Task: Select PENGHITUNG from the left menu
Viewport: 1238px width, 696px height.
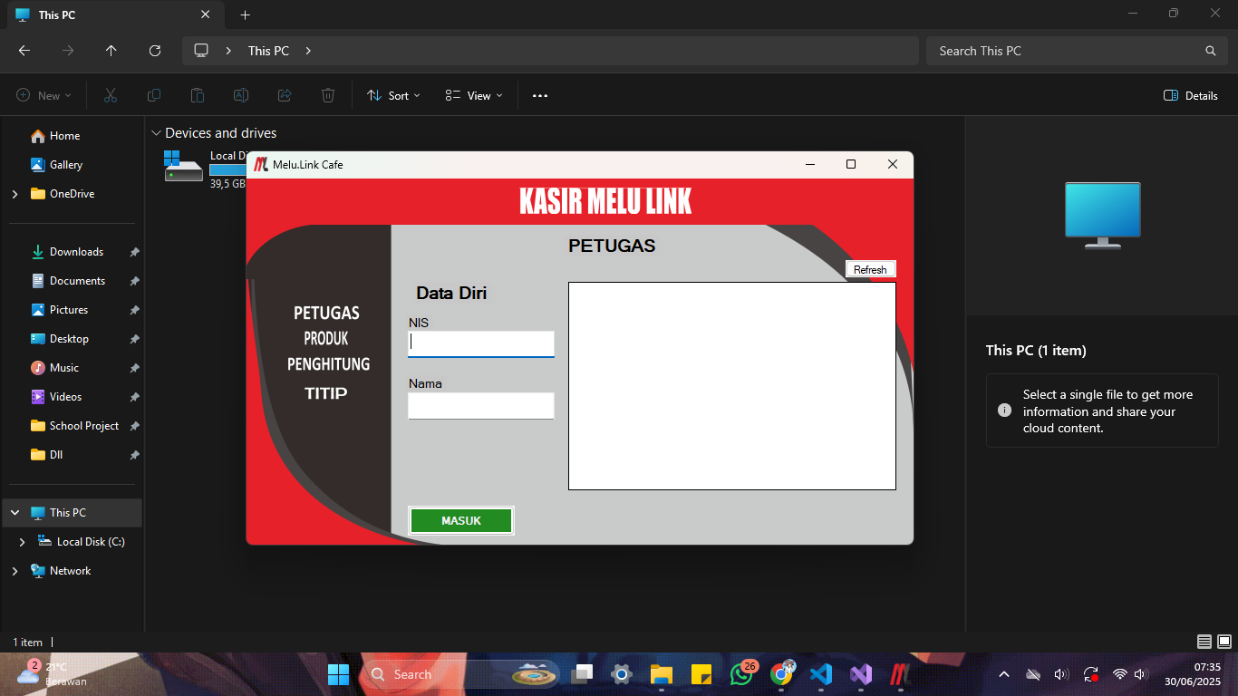Action: pyautogui.click(x=328, y=364)
